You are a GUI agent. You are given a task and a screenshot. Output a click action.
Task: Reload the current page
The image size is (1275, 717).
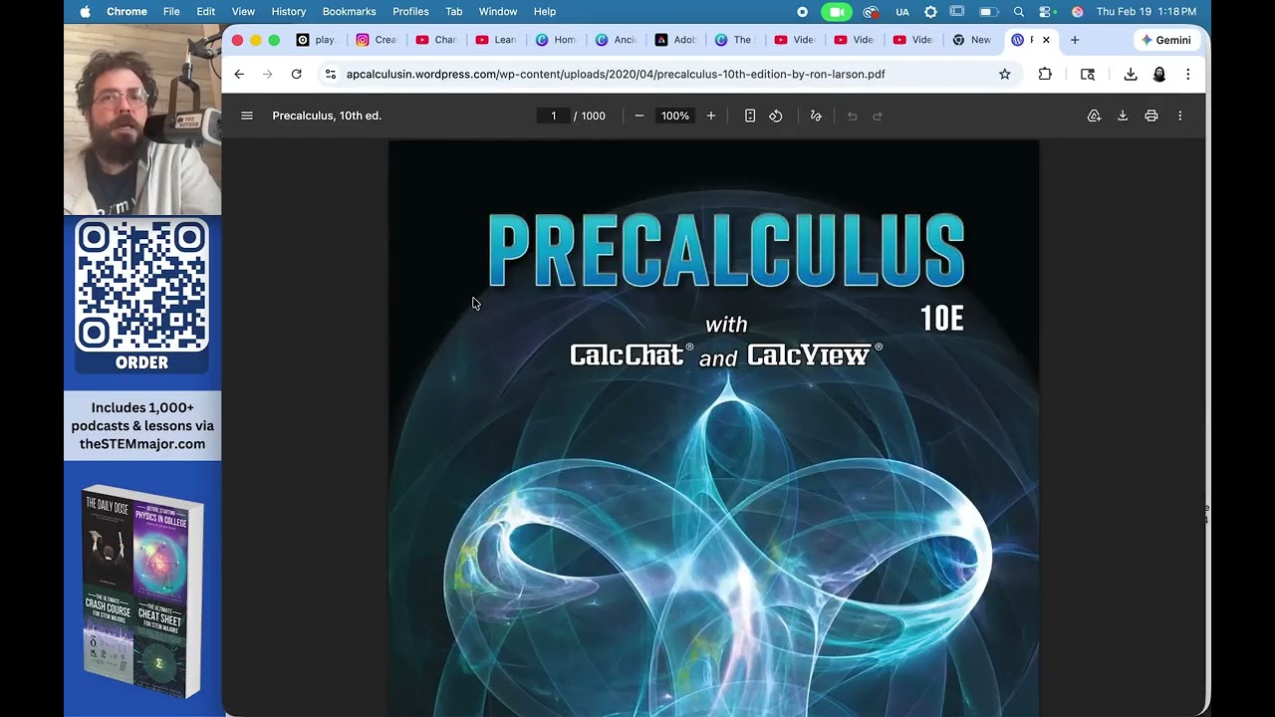(x=296, y=74)
